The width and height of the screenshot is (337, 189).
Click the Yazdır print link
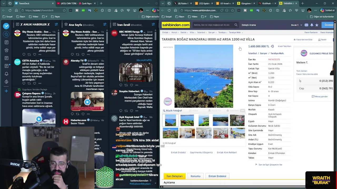pyautogui.click(x=322, y=40)
